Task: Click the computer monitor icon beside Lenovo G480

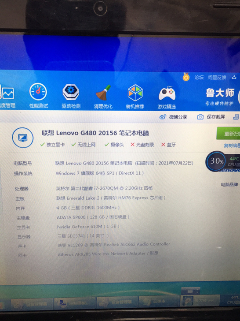Action: pyautogui.click(x=23, y=138)
